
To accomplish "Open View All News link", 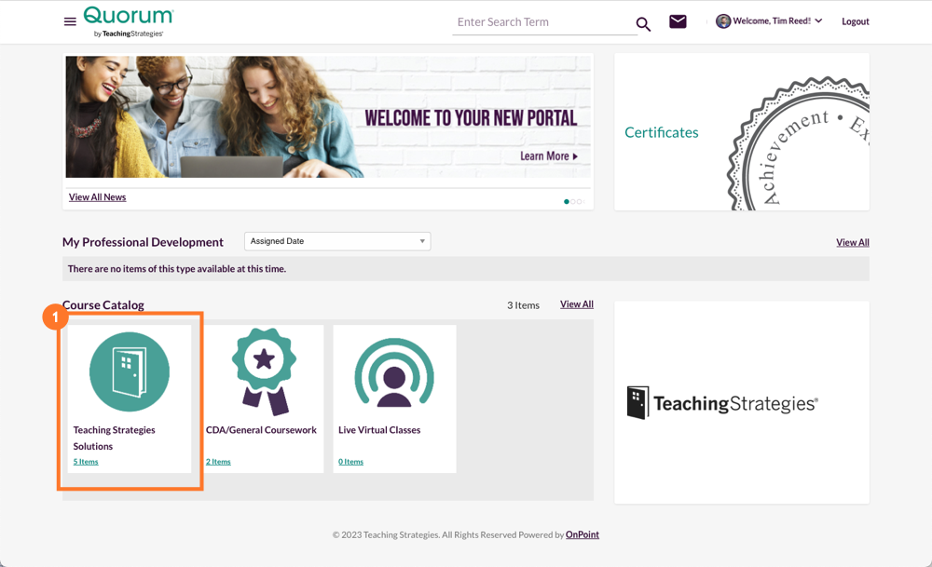I will [97, 196].
